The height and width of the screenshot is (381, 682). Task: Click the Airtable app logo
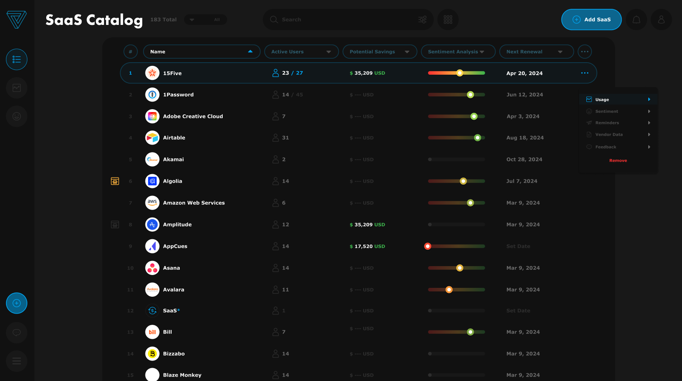tap(152, 138)
